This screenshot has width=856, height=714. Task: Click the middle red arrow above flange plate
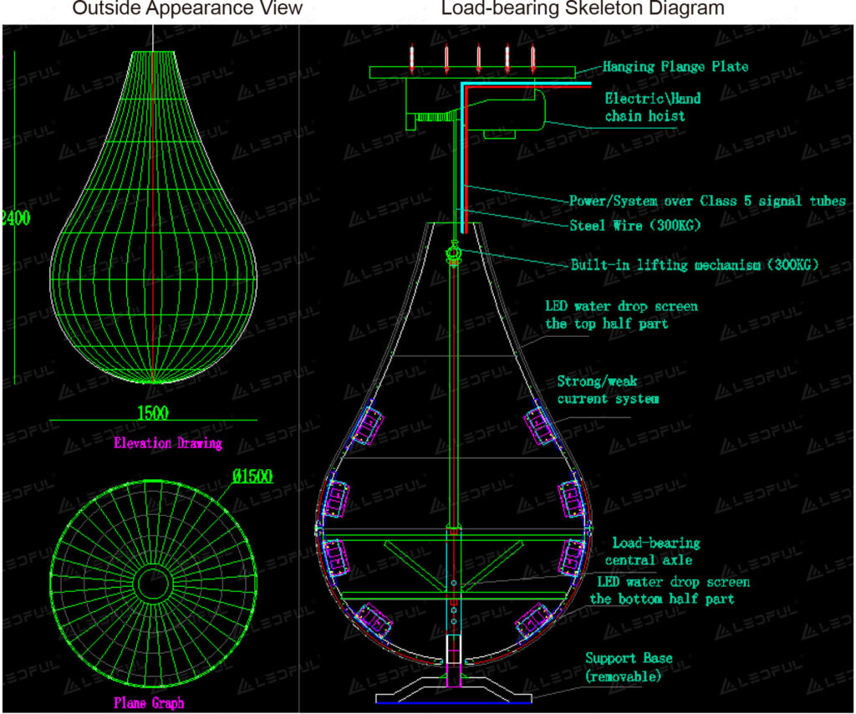pyautogui.click(x=478, y=59)
